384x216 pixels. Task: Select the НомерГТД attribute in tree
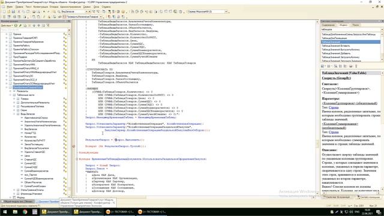[30, 133]
